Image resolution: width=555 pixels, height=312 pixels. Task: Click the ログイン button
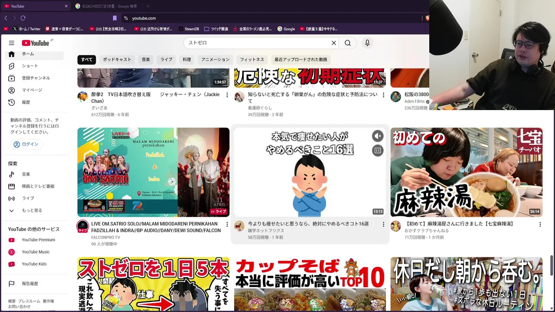[x=26, y=144]
